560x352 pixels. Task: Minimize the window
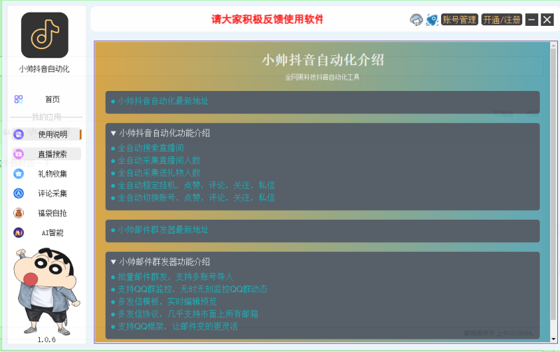coord(531,20)
